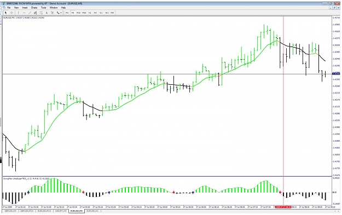Viewport: 342px width, 215px height.
Task: Close the inner chart window
Action: tap(338, 8)
